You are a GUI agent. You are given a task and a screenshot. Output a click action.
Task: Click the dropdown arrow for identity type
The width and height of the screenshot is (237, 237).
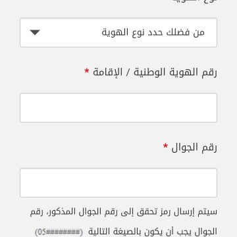(35, 32)
